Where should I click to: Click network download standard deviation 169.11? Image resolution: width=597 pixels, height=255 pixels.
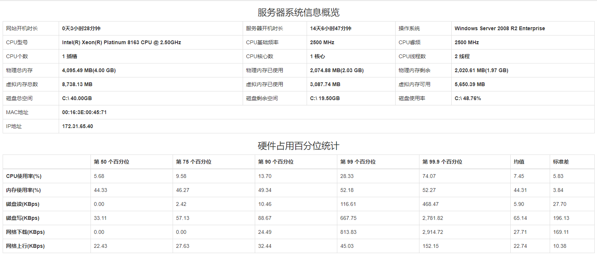click(x=561, y=232)
